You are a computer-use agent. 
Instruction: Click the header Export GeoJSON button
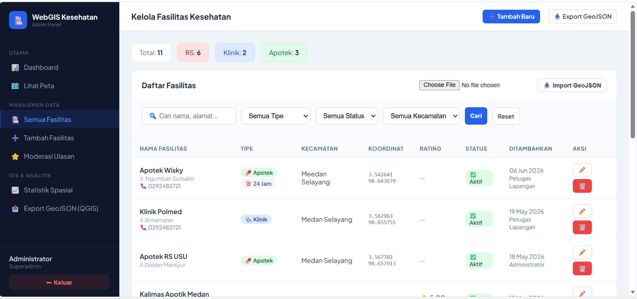point(582,16)
